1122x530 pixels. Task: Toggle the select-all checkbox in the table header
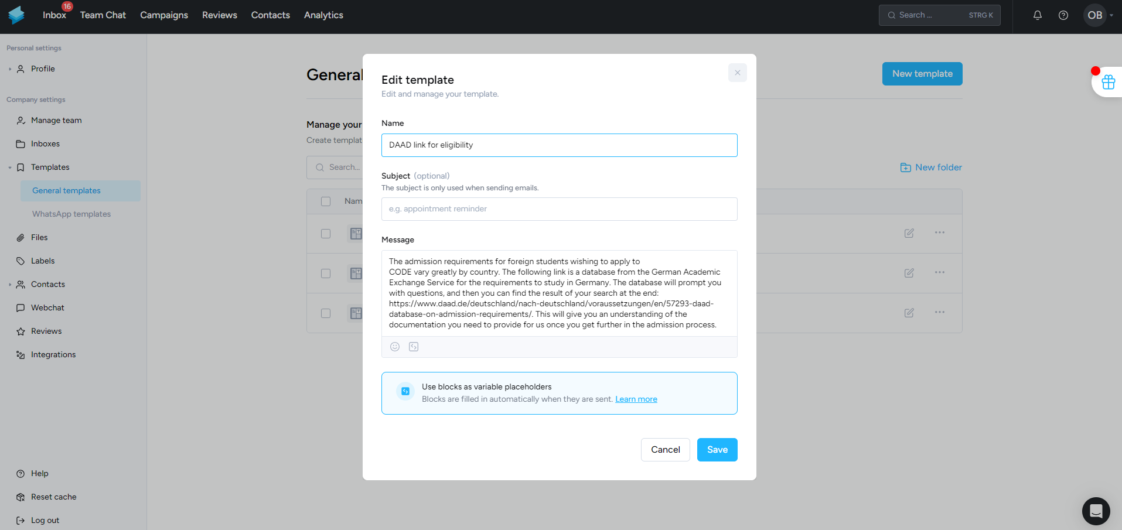(326, 201)
